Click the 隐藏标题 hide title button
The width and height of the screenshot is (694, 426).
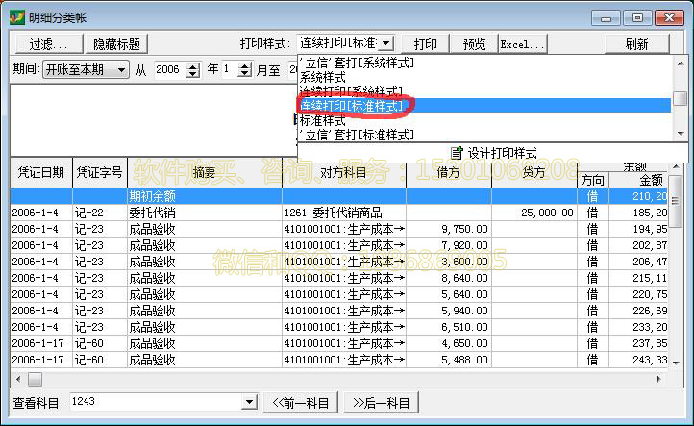(x=116, y=44)
